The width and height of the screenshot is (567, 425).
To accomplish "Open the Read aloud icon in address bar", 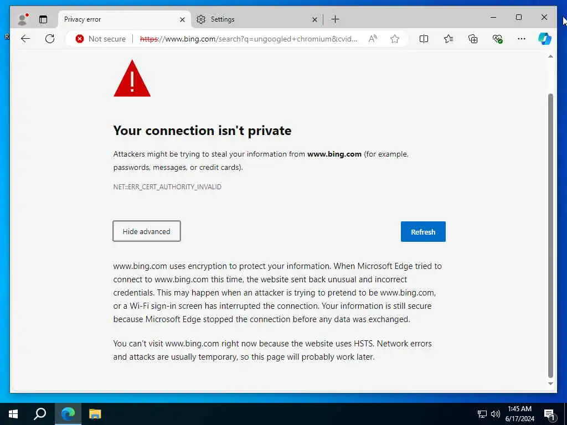I will click(373, 39).
